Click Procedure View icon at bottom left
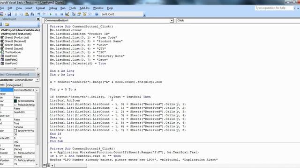 (45, 165)
